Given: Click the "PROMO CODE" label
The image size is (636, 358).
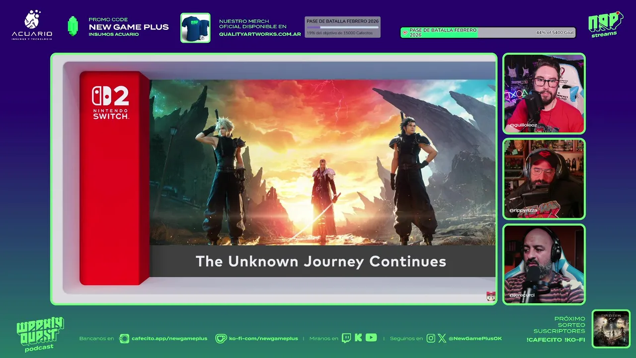Looking at the screenshot, I should 108,19.
